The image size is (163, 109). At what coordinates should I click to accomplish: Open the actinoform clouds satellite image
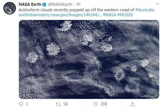tap(89, 59)
